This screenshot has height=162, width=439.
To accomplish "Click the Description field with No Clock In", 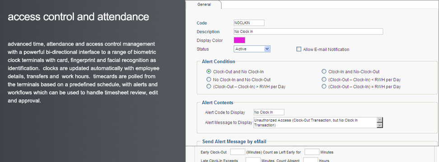I will pyautogui.click(x=308, y=31).
